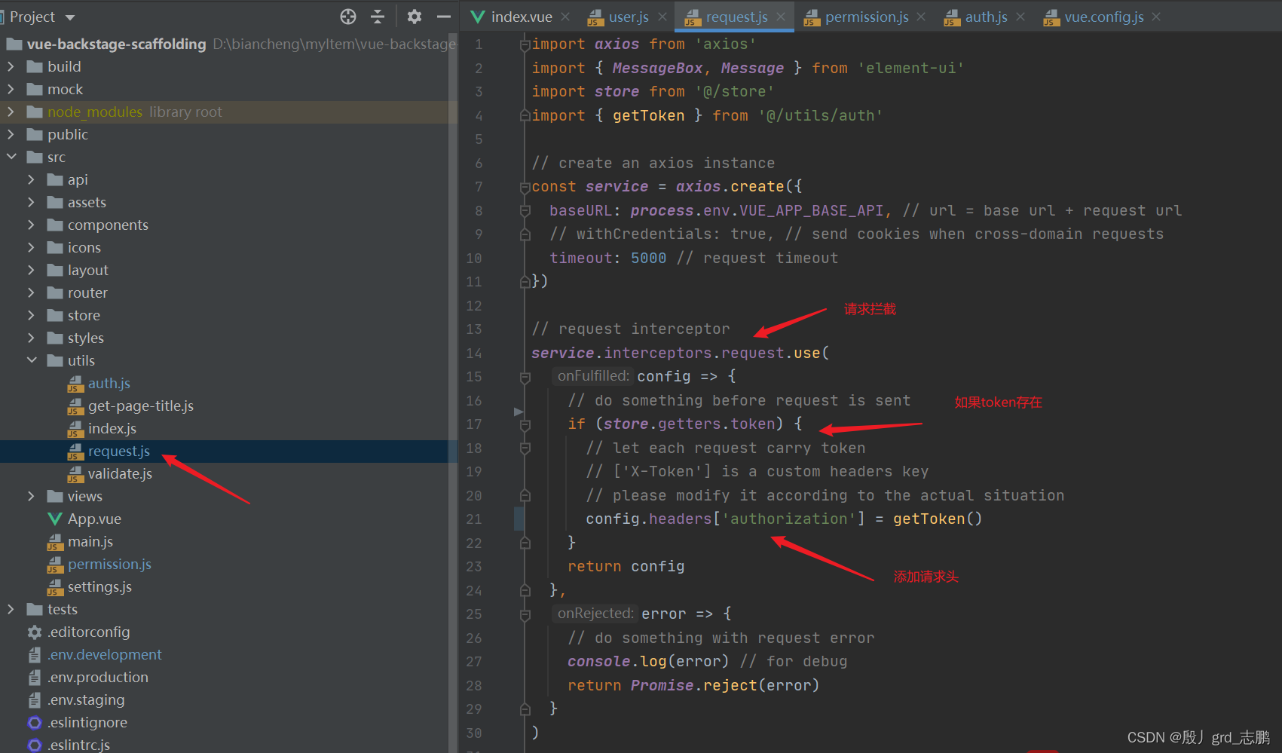Viewport: 1282px width, 753px height.
Task: Select validate.js file
Action: [120, 473]
